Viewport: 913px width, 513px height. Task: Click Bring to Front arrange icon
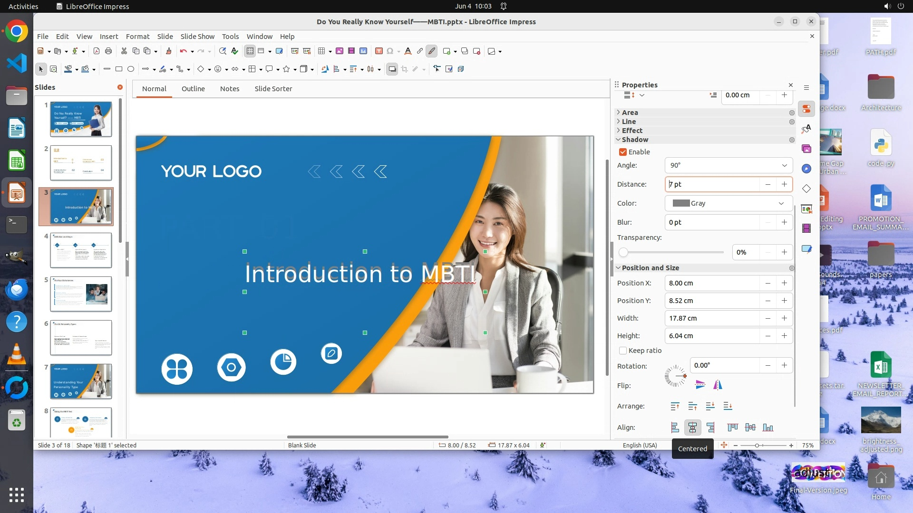(675, 406)
